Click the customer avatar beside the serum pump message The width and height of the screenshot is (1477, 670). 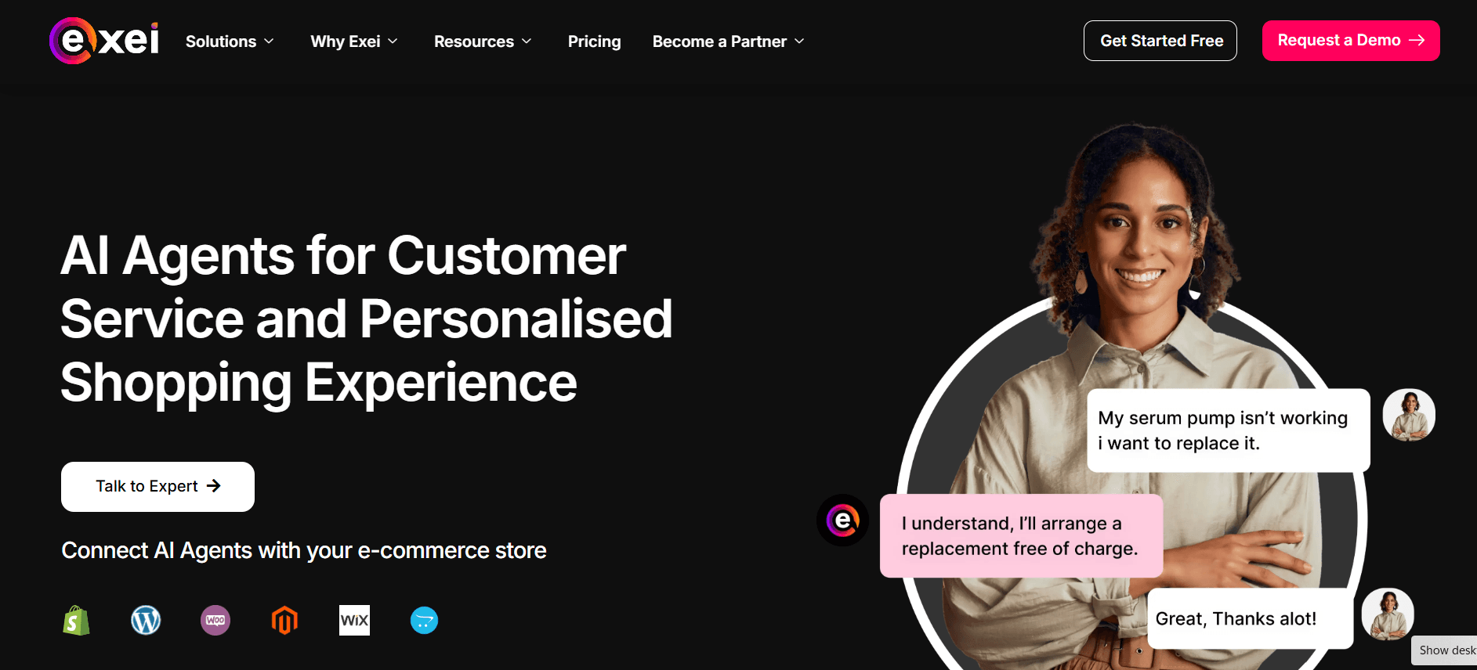1408,416
